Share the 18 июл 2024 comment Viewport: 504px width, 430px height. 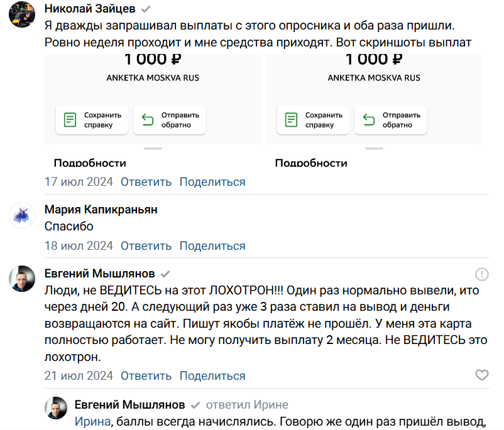(212, 245)
